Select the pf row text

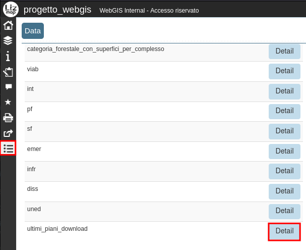(x=29, y=109)
